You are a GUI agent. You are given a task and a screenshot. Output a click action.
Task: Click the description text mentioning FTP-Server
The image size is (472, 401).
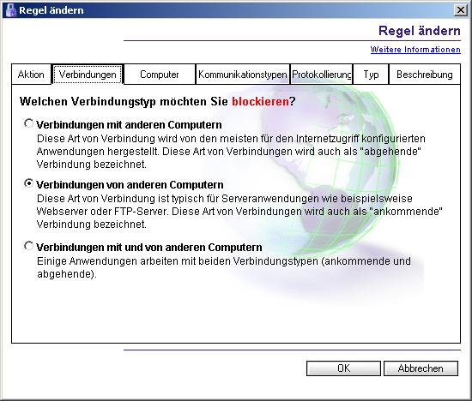(x=239, y=212)
